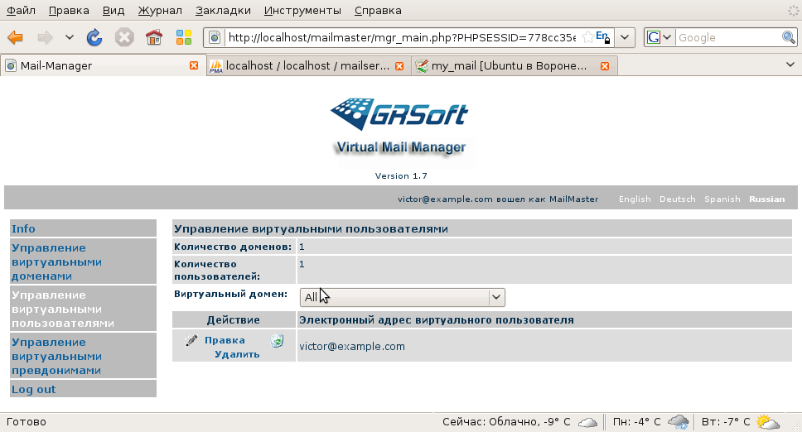The height and width of the screenshot is (432, 802).
Task: Open the Google search engine selector
Action: (x=659, y=37)
